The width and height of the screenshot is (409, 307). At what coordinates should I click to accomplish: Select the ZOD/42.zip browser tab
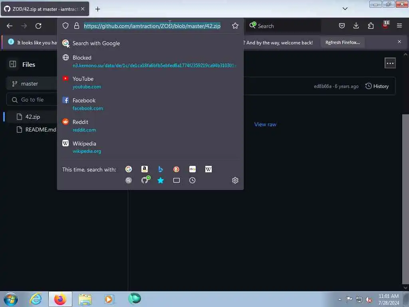pyautogui.click(x=45, y=9)
